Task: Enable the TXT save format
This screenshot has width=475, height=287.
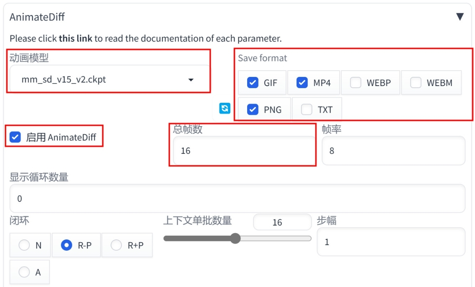Action: (307, 109)
